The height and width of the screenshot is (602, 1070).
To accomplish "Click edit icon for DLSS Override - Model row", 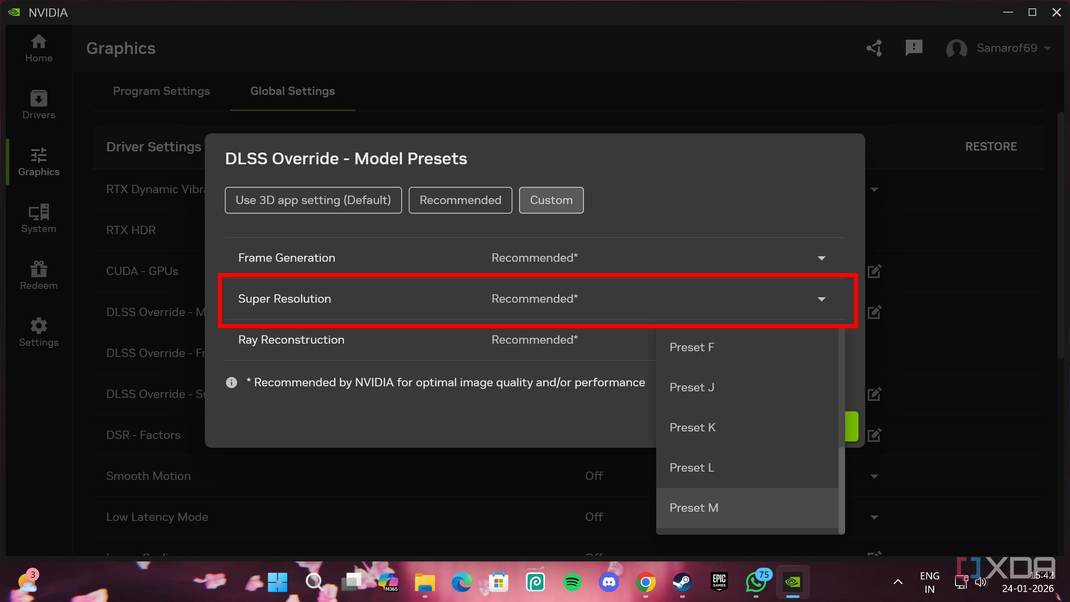I will 874,312.
